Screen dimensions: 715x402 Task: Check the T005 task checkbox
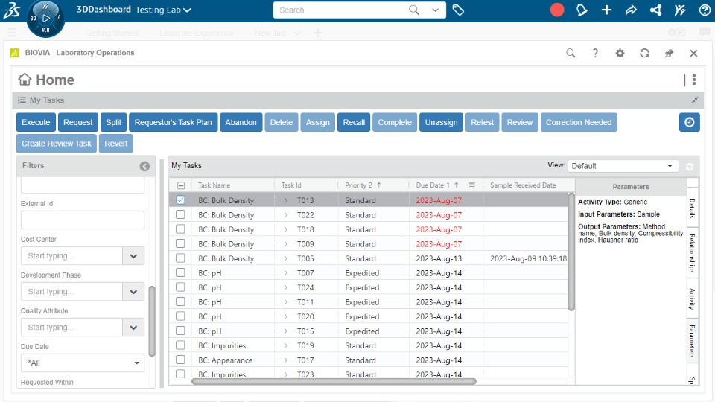[180, 258]
